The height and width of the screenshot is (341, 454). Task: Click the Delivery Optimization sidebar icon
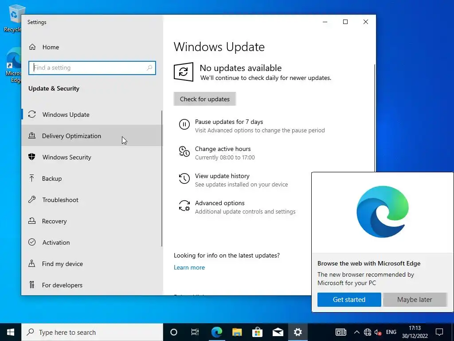[x=32, y=135]
